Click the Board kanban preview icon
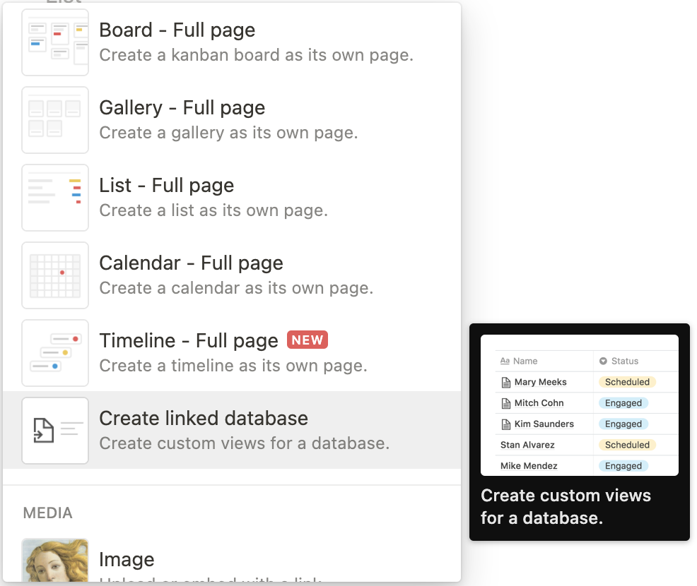 coord(55,42)
